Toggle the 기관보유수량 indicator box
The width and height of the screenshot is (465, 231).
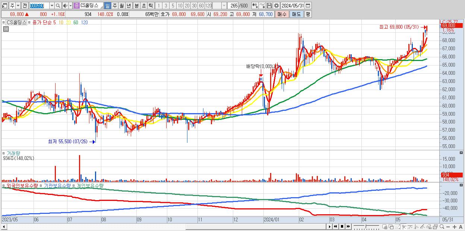pos(41,185)
